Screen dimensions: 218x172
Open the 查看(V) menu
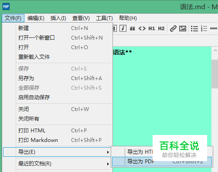tap(81, 18)
